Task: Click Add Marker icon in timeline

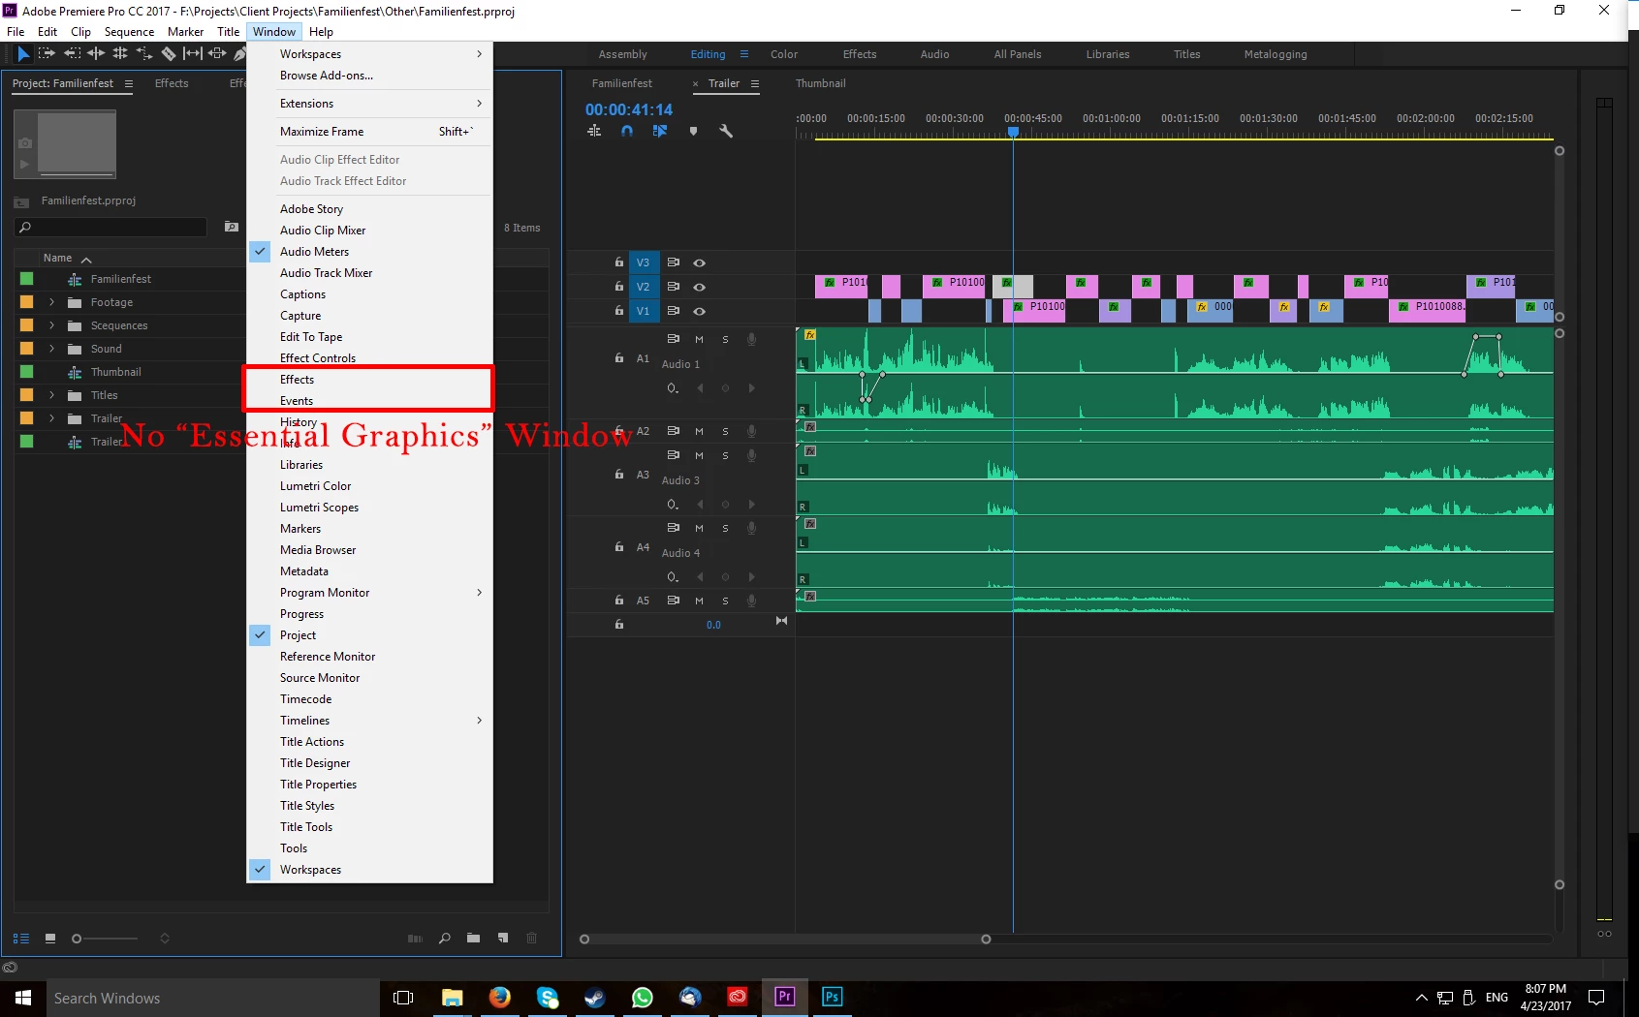Action: [693, 131]
